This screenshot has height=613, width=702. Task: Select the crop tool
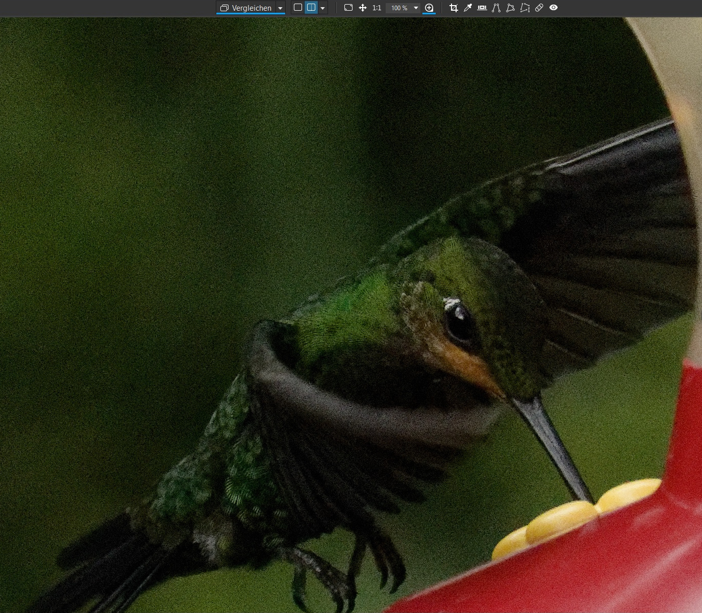(x=454, y=8)
